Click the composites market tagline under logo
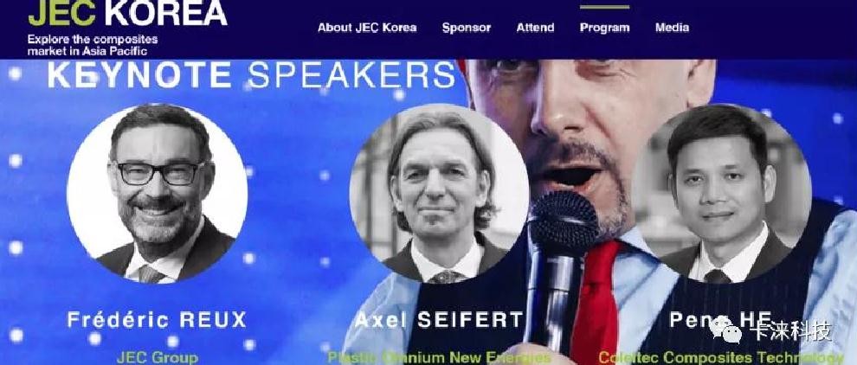Viewport: 857px width, 365px height. click(93, 45)
